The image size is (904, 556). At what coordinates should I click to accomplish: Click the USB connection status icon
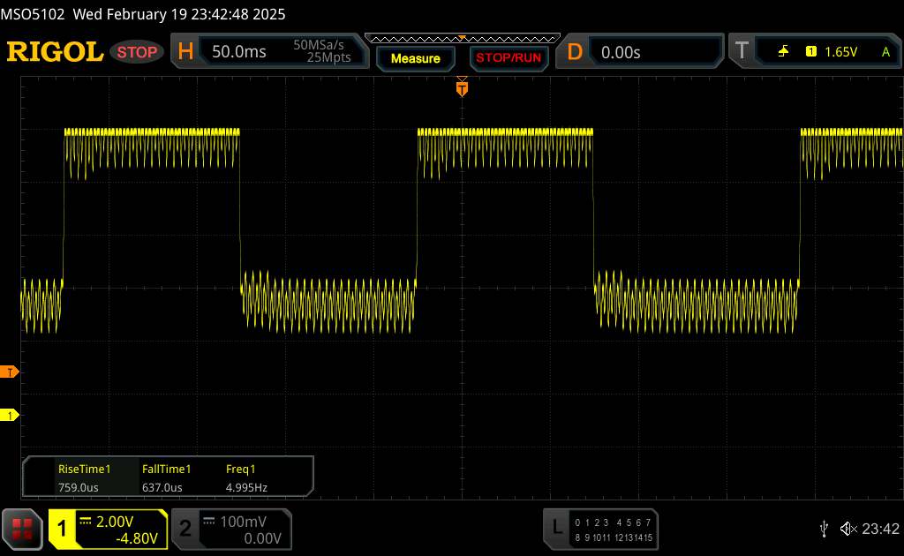[824, 529]
